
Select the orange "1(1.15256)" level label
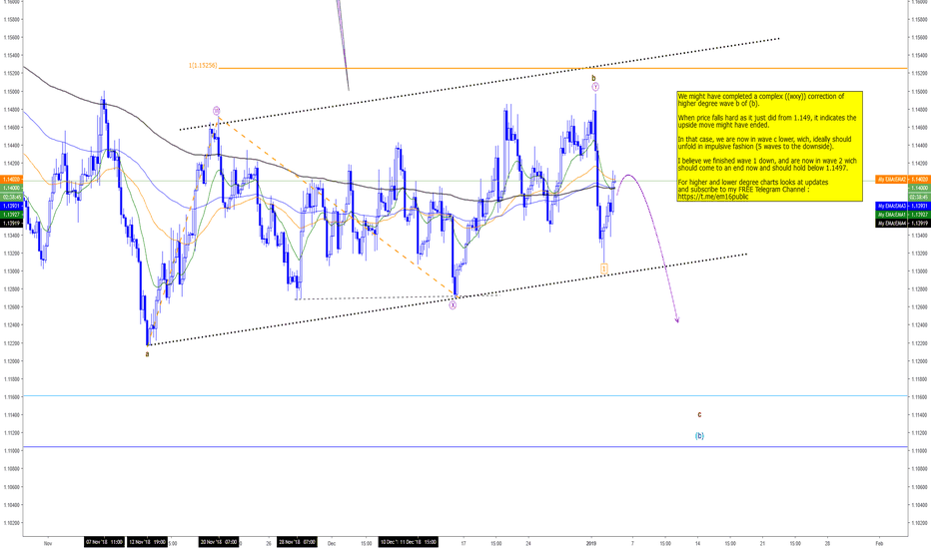pos(203,65)
